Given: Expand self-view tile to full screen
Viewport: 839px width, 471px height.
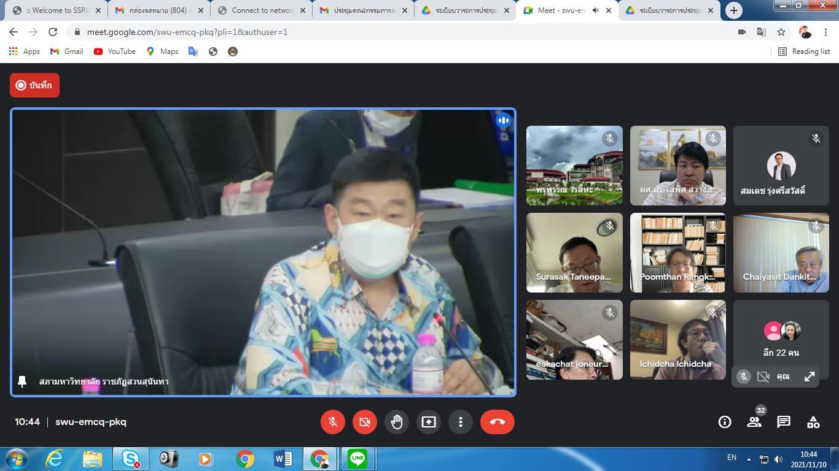Looking at the screenshot, I should coord(810,377).
